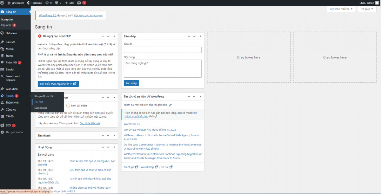Screen dimensions: 381x194
Task: Move the Bản nháp widget down
Action: pos(194,36)
